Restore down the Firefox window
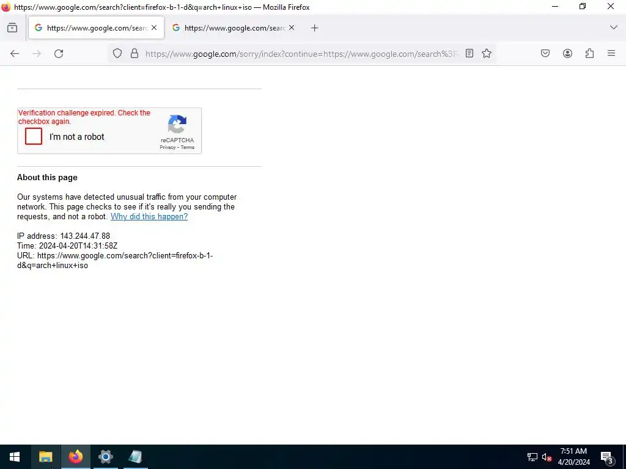 click(583, 7)
